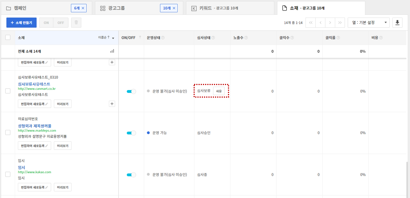The image size is (410, 198).
Task: Click help icon next to 심사상태
Action: click(x=213, y=38)
